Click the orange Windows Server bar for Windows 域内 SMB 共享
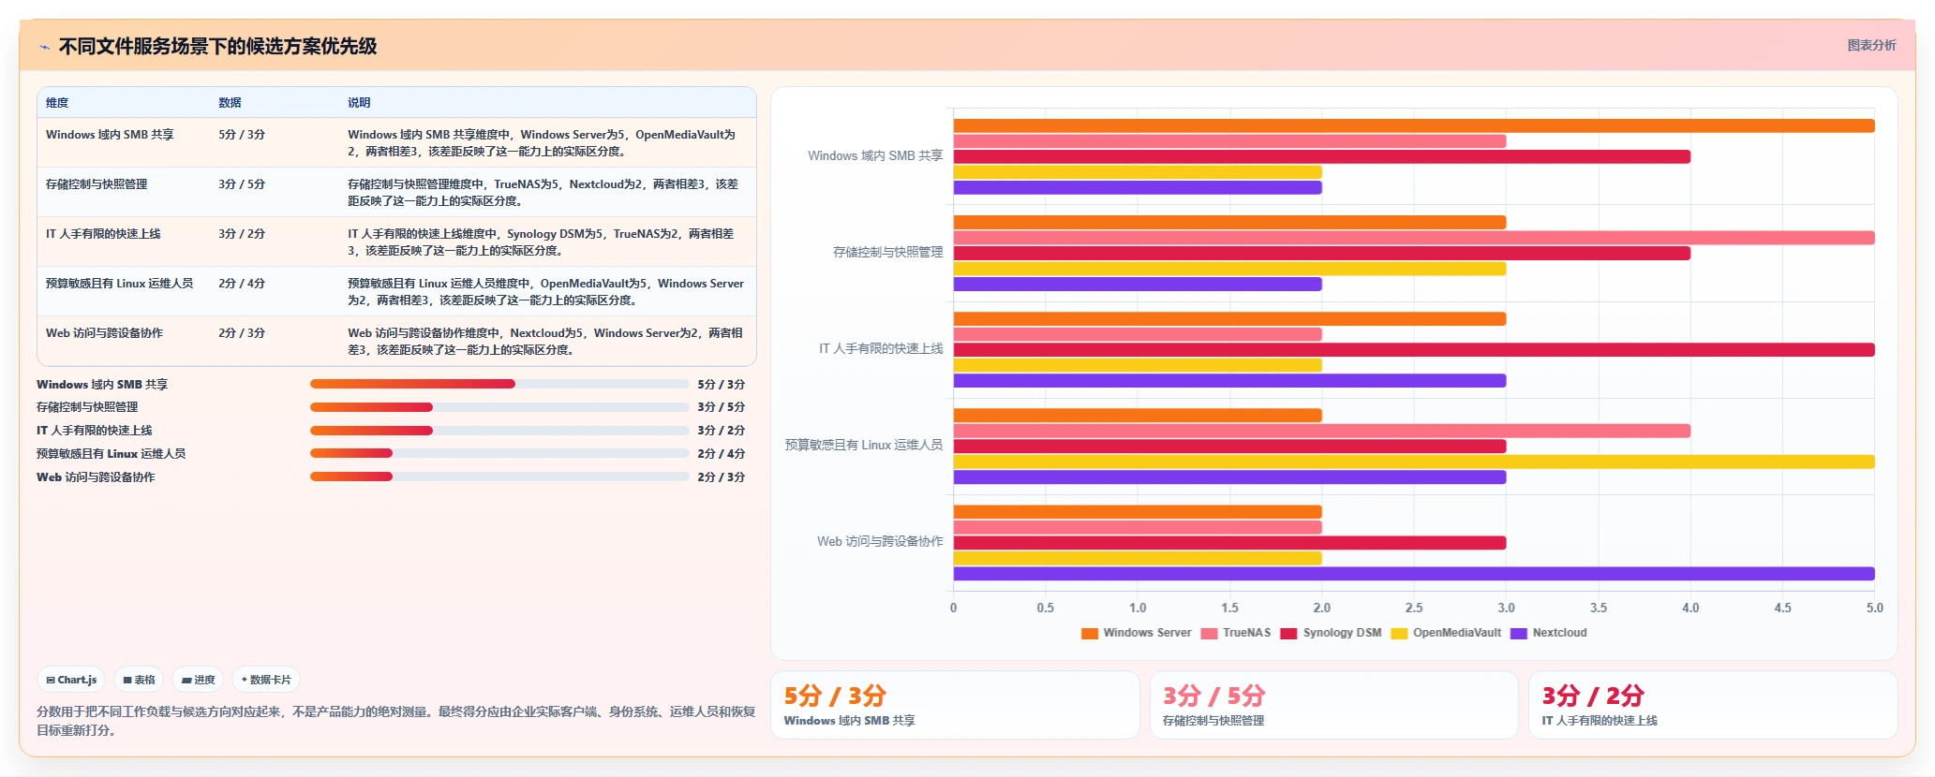The width and height of the screenshot is (1935, 777). (x=1414, y=125)
